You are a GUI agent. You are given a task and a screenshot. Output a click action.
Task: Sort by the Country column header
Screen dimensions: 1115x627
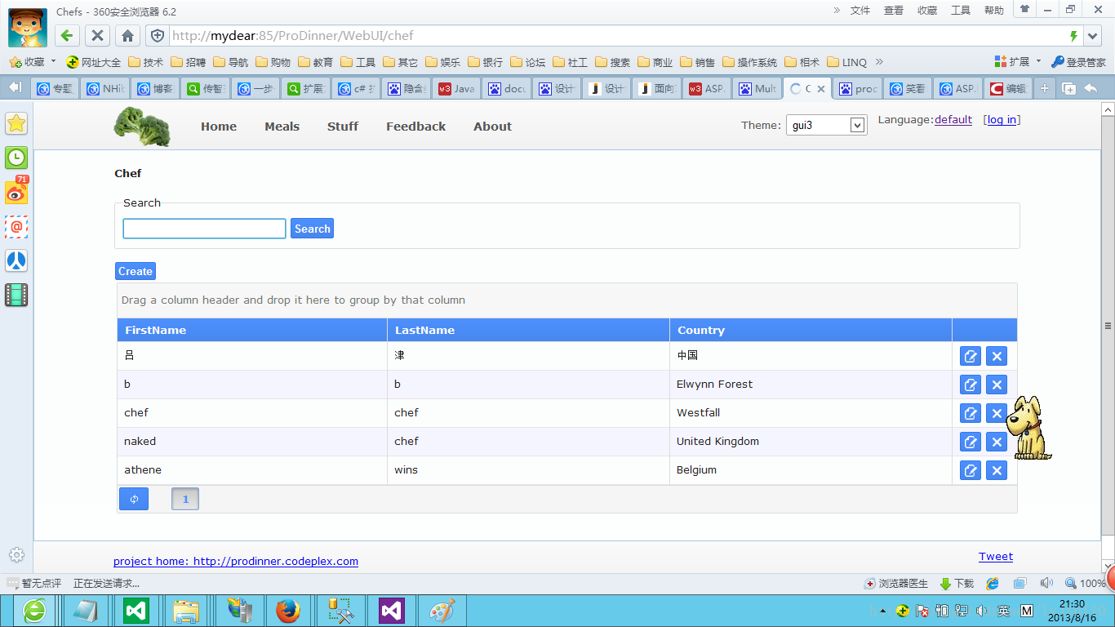(701, 331)
